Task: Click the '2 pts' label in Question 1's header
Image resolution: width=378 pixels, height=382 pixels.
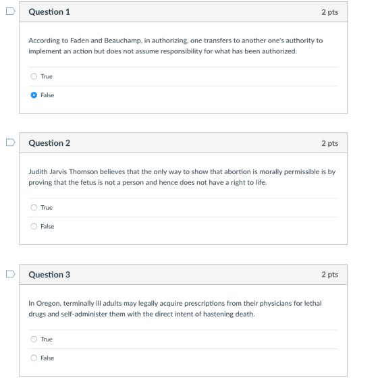Action: 330,12
